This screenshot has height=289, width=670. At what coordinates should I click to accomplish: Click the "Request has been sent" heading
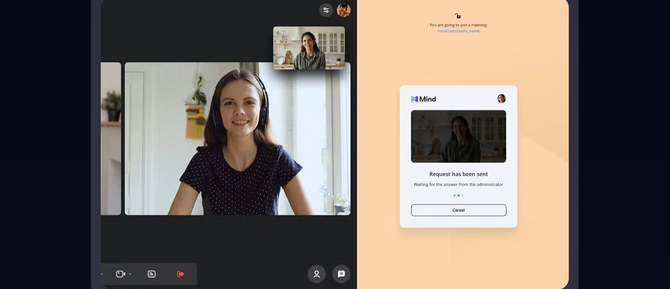(x=458, y=174)
